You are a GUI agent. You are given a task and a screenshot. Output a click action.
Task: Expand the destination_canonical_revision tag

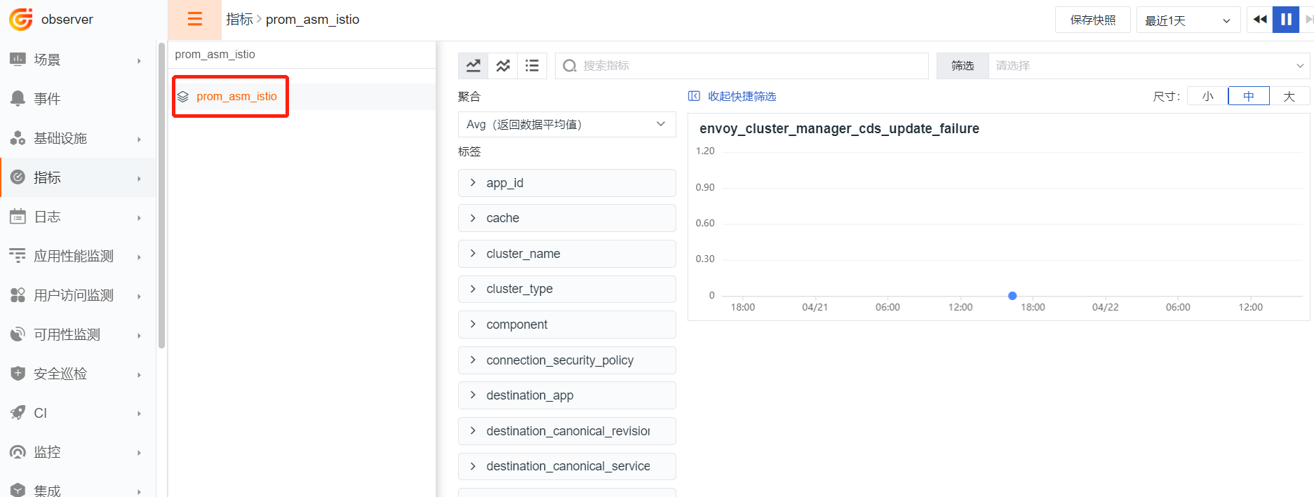tap(567, 431)
